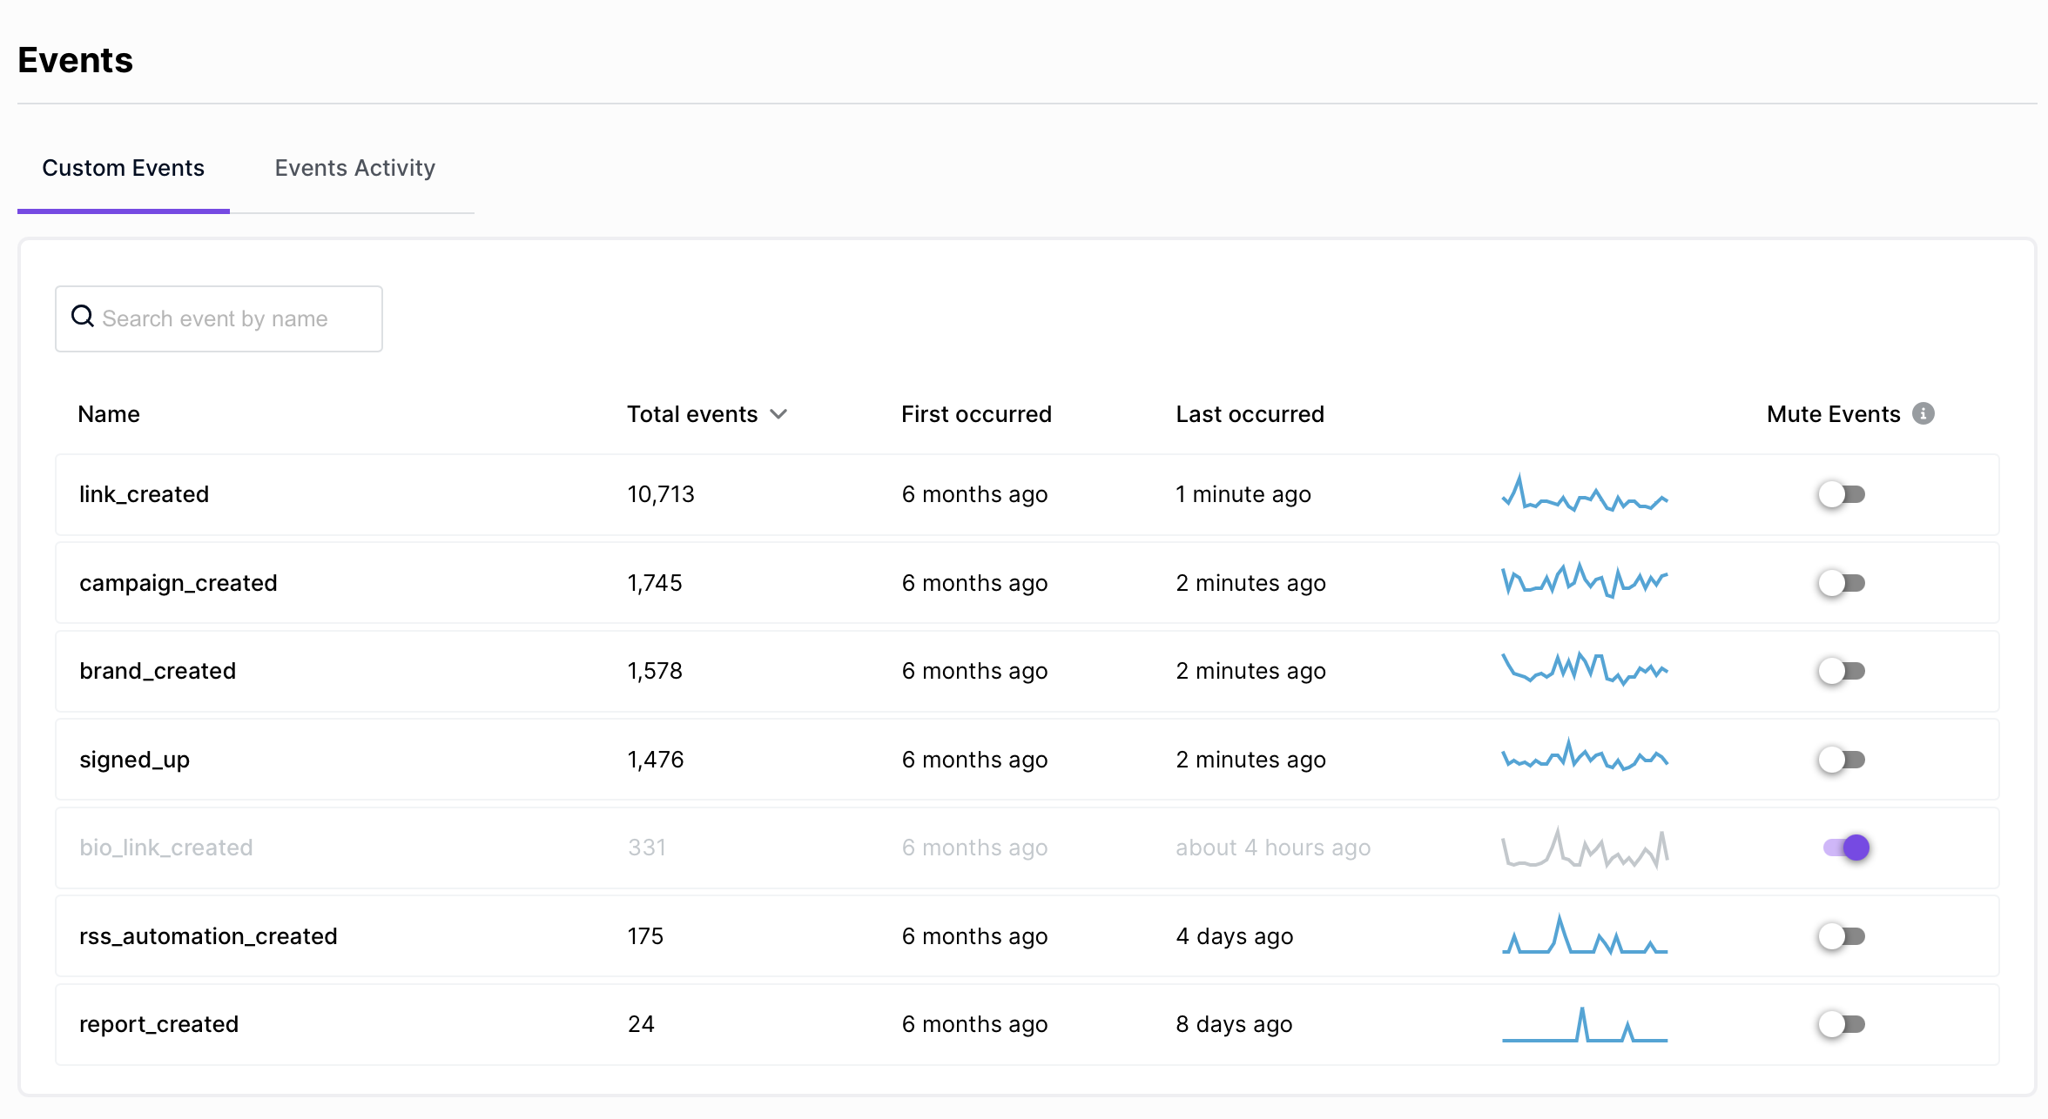Unmute the bio_link_created event toggle
The width and height of the screenshot is (2048, 1119).
(1846, 848)
